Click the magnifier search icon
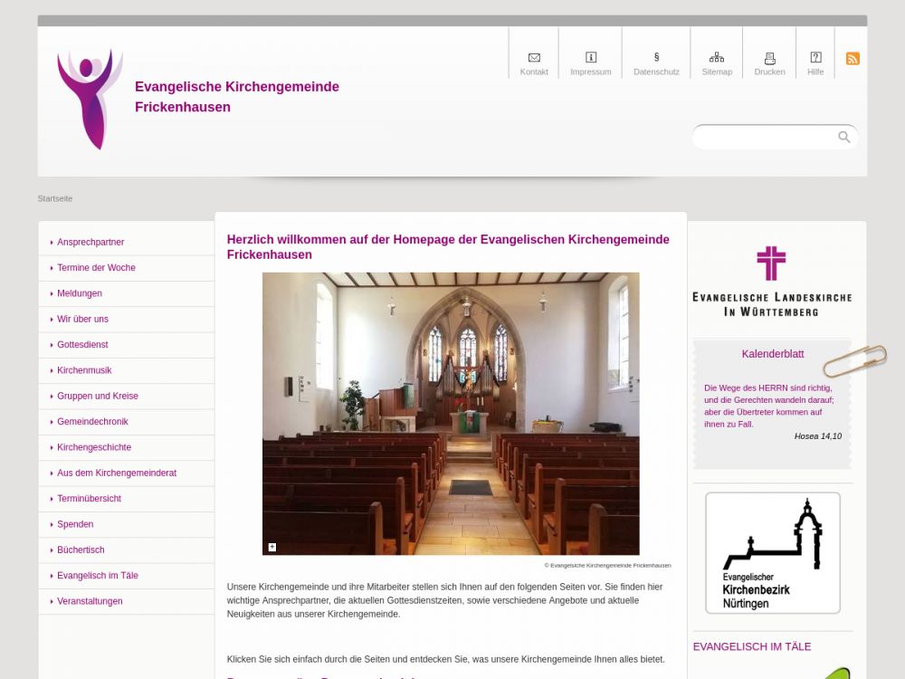 coord(843,138)
